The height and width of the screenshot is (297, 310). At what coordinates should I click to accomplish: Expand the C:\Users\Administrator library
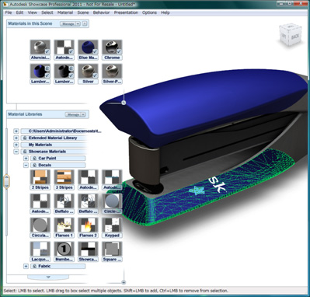coord(16,131)
